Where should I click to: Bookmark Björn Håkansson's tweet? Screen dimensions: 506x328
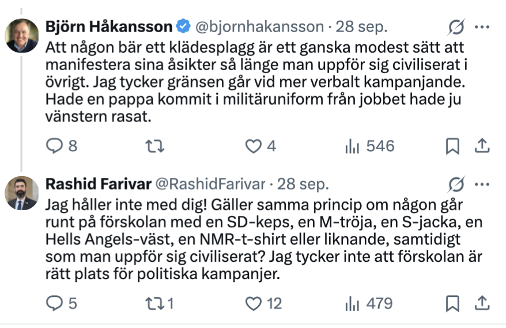452,147
